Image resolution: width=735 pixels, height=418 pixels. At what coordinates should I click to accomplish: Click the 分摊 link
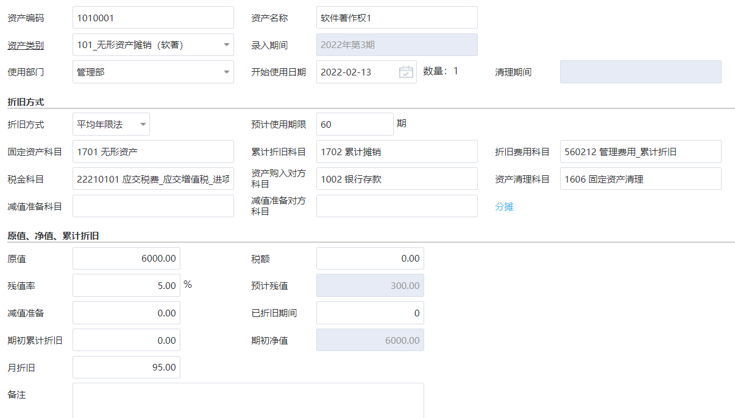tap(504, 206)
